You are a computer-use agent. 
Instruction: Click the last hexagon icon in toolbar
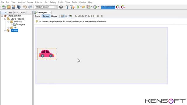123,7
